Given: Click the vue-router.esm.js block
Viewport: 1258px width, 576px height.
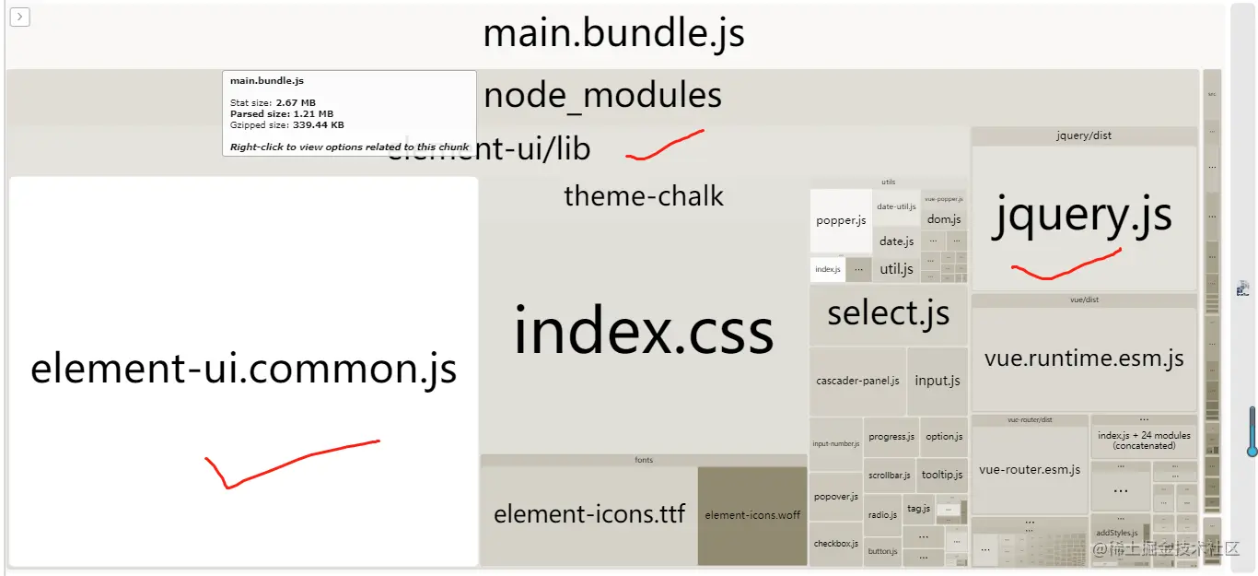Looking at the screenshot, I should point(1030,470).
